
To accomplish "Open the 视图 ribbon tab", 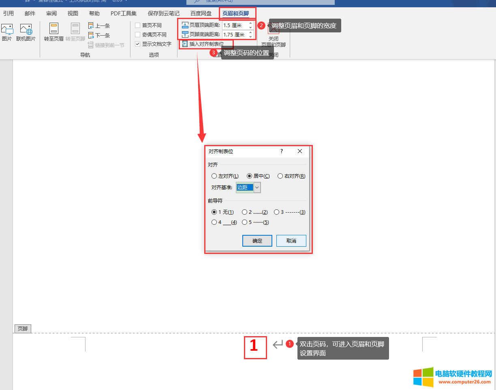I will (73, 13).
